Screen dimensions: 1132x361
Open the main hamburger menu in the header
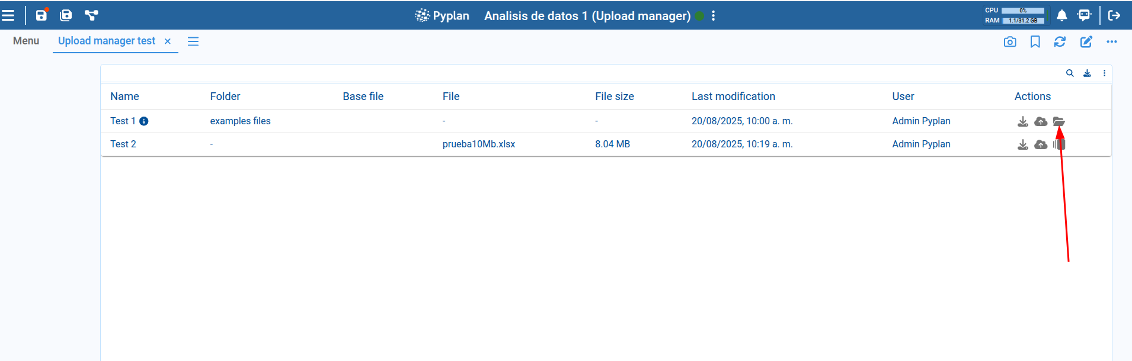8,15
